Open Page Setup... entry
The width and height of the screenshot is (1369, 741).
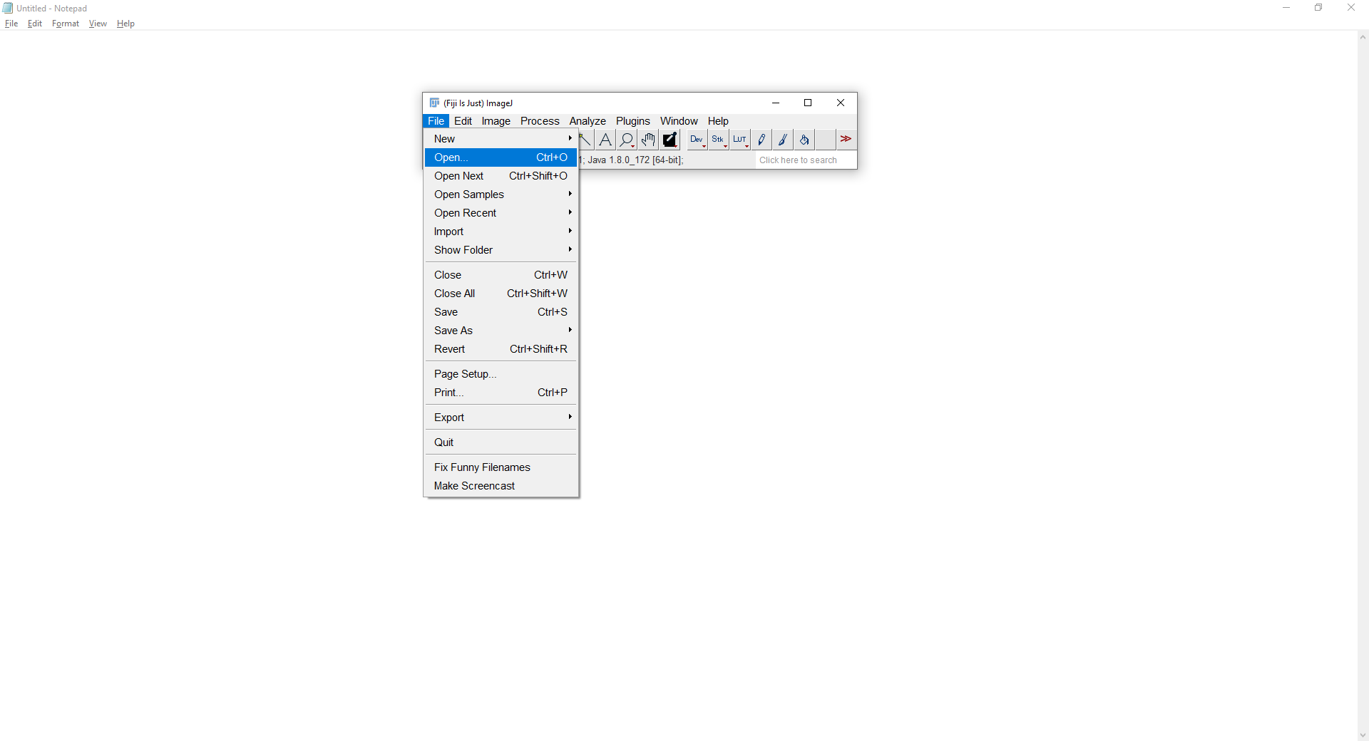click(501, 374)
